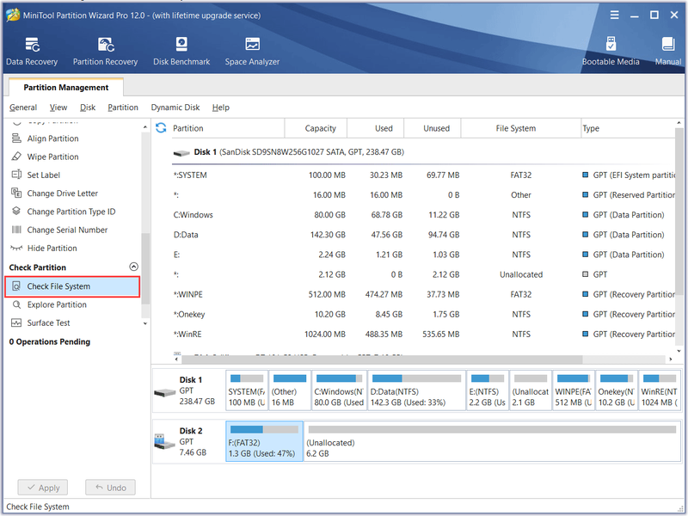Launch Partition Recovery from toolbar

coord(105,52)
